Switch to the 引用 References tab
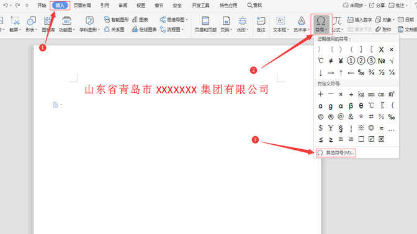The width and height of the screenshot is (417, 234). (104, 6)
